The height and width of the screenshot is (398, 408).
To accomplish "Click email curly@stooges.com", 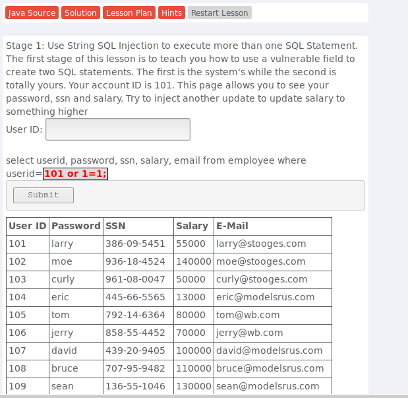I will (x=273, y=279).
